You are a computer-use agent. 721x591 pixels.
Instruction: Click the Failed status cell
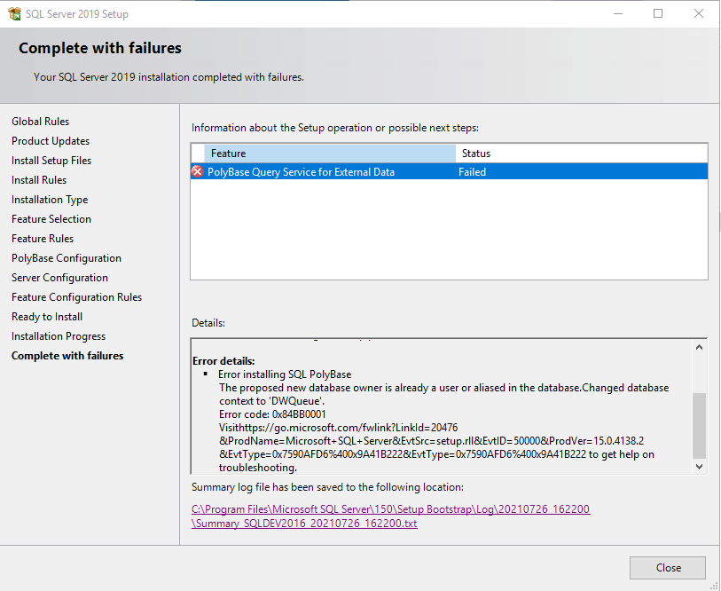coord(472,171)
